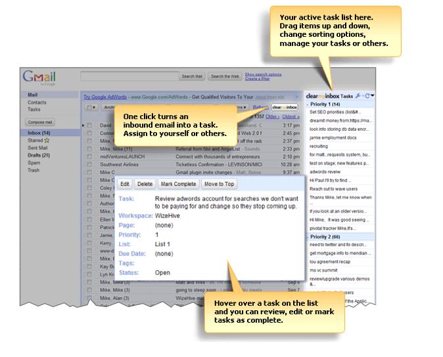Go to Oldest messages link

coord(291,116)
